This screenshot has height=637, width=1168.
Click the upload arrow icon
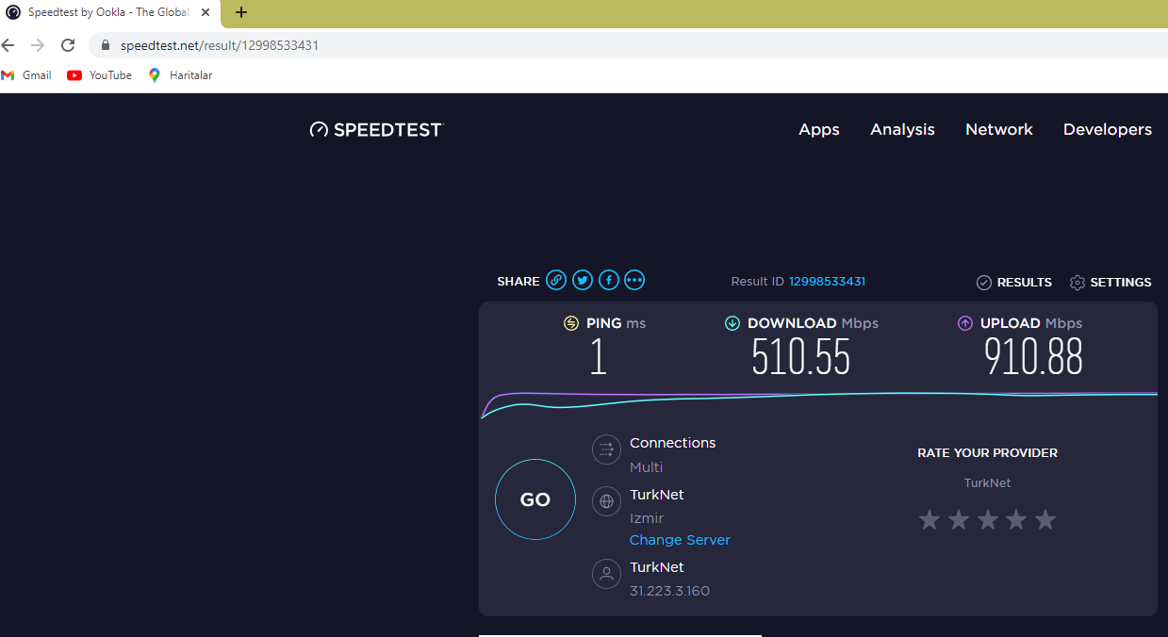(964, 323)
